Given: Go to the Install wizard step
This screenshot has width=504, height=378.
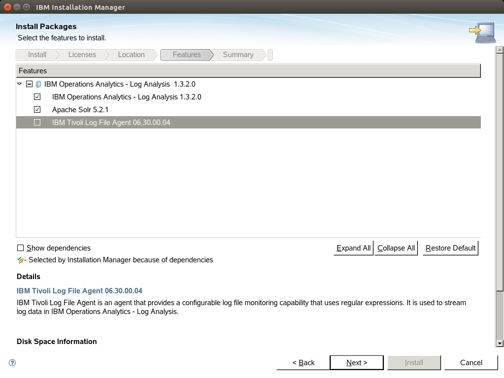Looking at the screenshot, I should [x=37, y=55].
